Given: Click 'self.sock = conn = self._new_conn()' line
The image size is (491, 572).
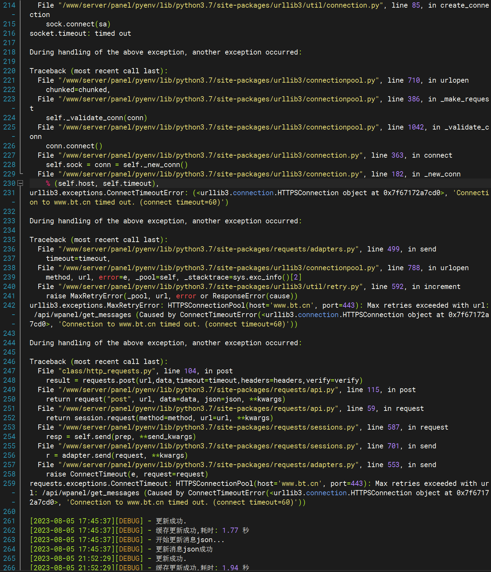Looking at the screenshot, I should pos(117,165).
